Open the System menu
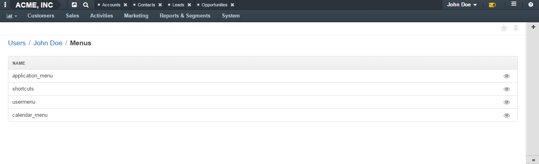 tap(231, 16)
